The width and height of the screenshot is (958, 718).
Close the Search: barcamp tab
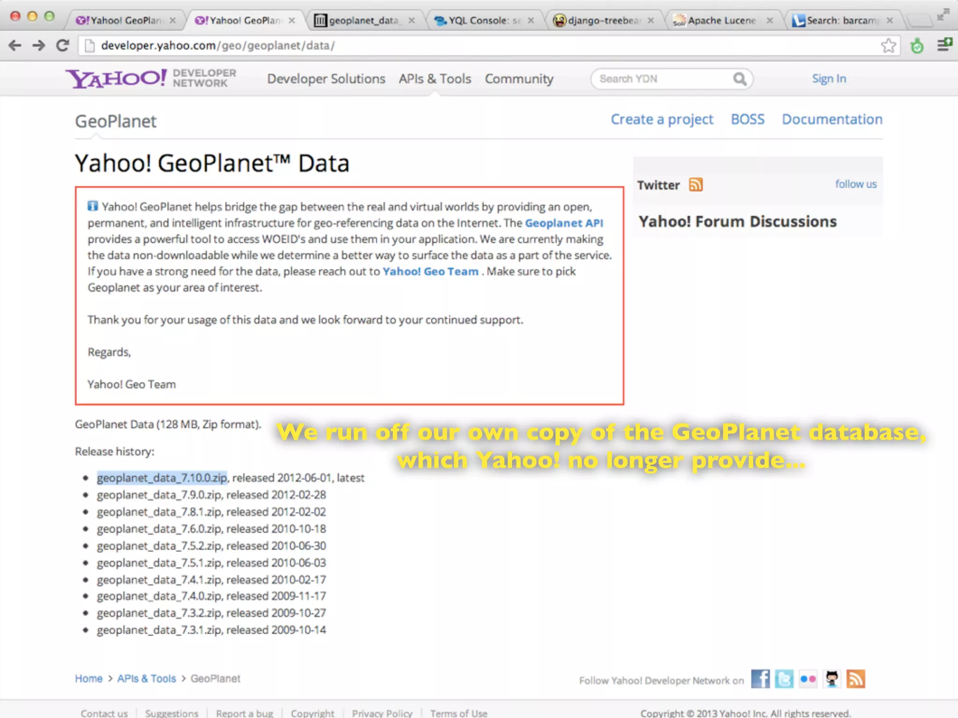[x=890, y=21]
